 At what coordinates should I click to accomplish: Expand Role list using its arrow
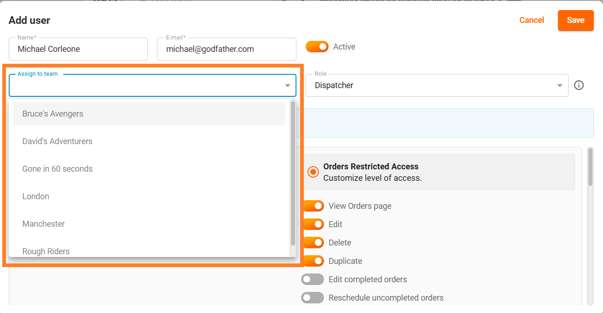(x=559, y=86)
